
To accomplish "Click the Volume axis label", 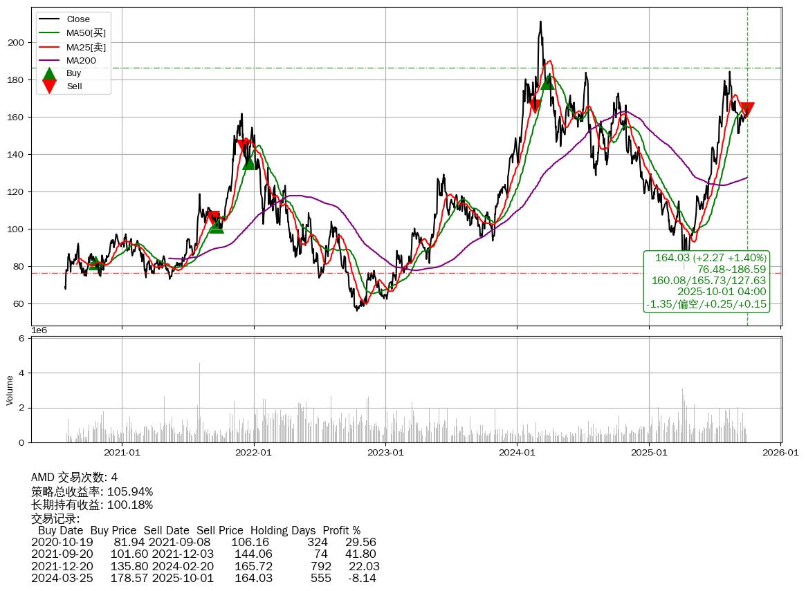I will 10,390.
